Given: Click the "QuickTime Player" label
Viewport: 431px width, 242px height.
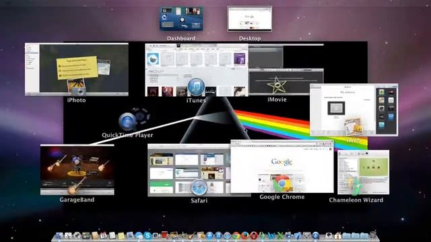Looking at the screenshot, I should tap(127, 135).
